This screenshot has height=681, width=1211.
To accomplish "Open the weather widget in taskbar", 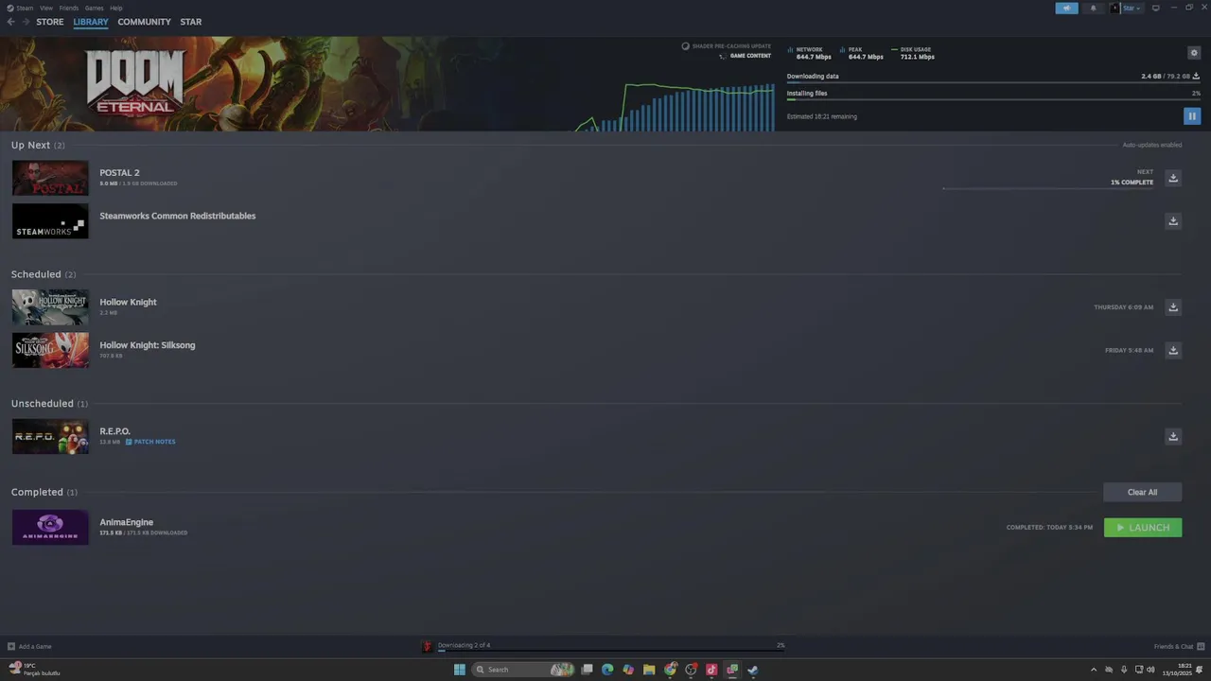I will point(34,670).
